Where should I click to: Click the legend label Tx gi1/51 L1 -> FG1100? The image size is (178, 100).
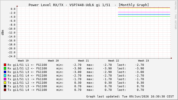coord(27,79)
